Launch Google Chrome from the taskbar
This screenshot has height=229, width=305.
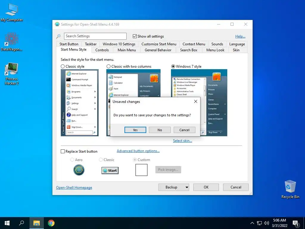click(x=51, y=223)
